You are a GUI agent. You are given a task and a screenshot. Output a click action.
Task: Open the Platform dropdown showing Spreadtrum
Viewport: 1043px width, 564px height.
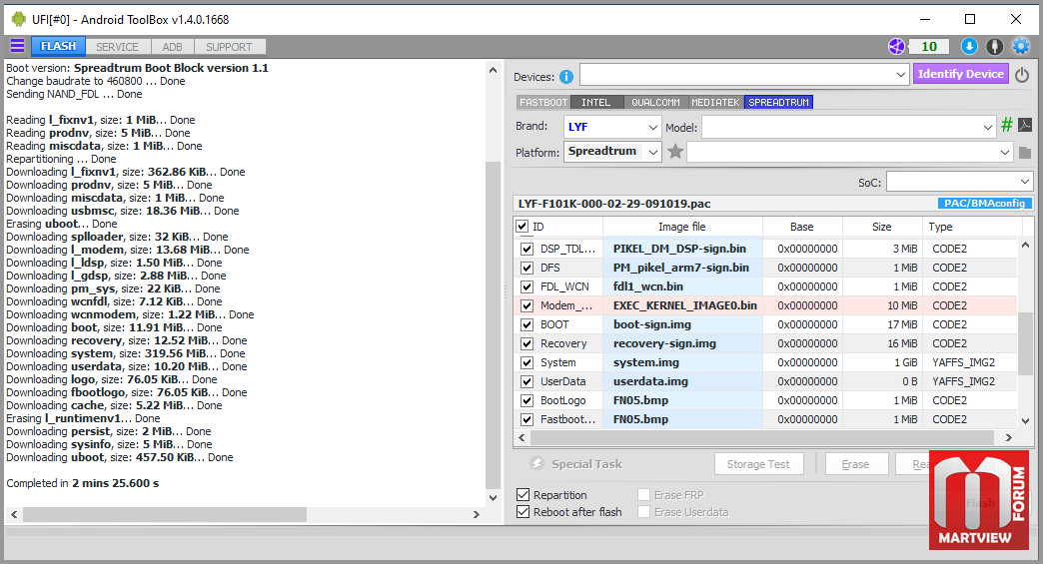[612, 152]
